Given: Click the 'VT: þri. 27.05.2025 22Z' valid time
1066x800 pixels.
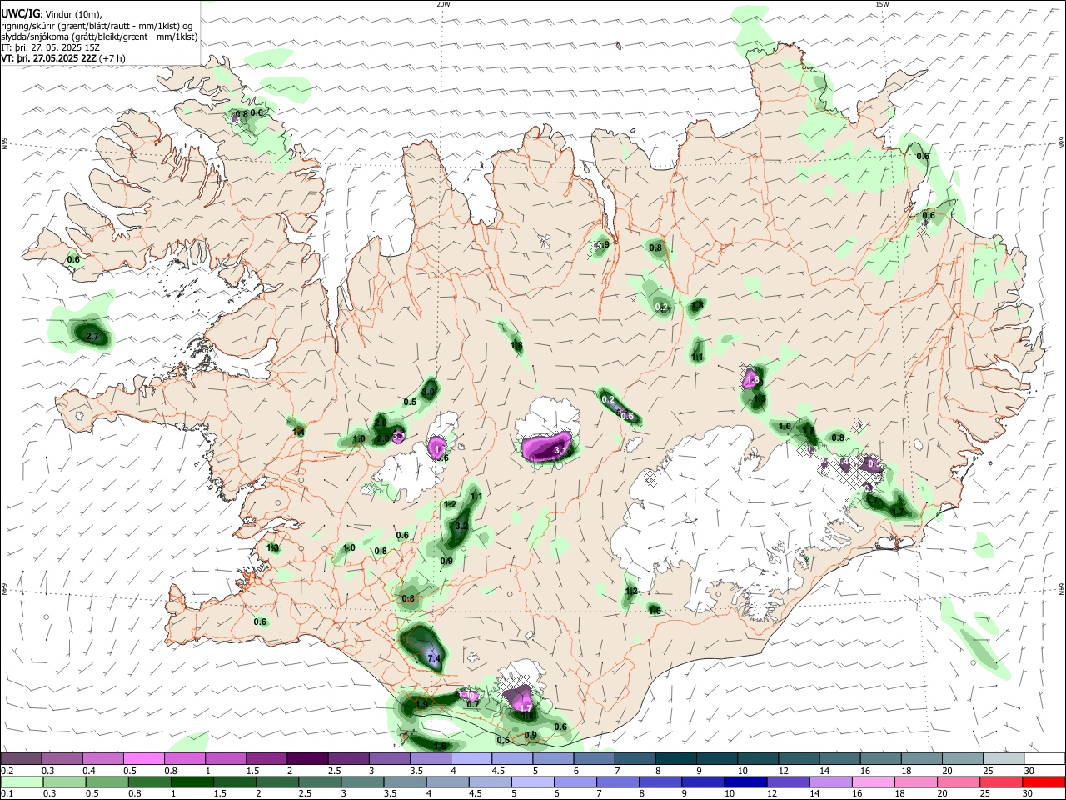Looking at the screenshot, I should point(48,59).
